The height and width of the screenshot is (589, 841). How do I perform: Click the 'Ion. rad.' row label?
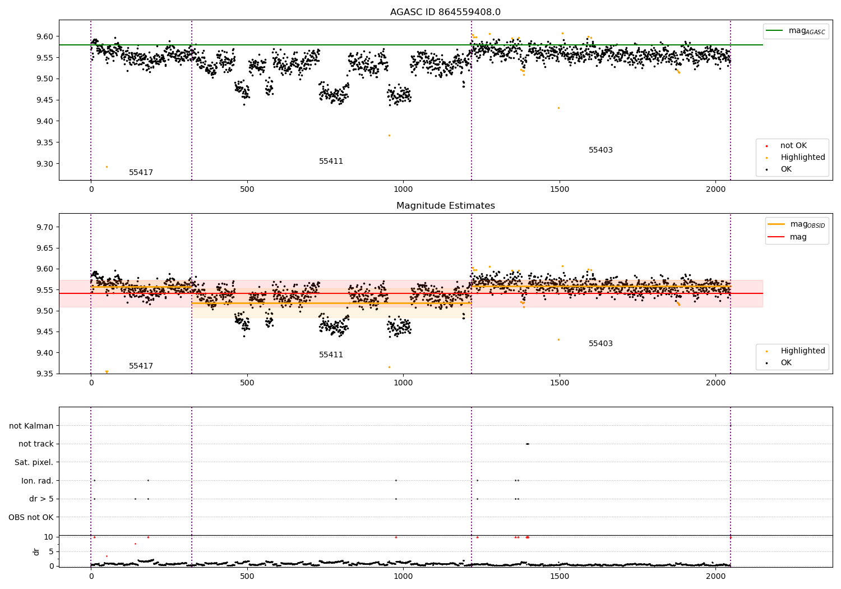click(x=38, y=481)
